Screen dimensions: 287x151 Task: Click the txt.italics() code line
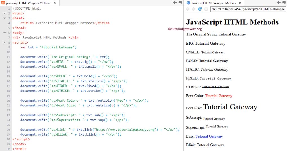(74, 81)
